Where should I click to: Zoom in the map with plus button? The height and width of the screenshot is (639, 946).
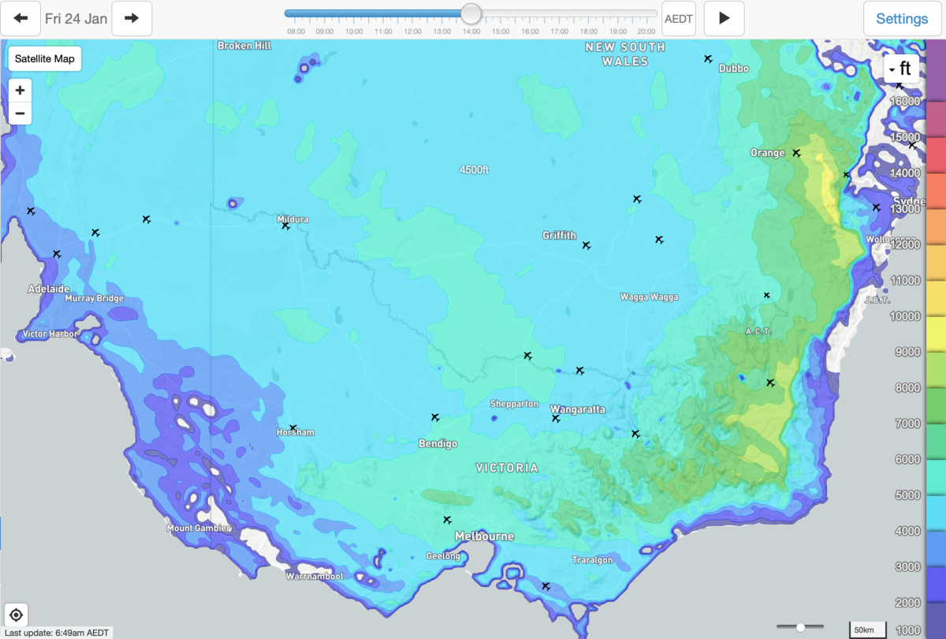[20, 90]
